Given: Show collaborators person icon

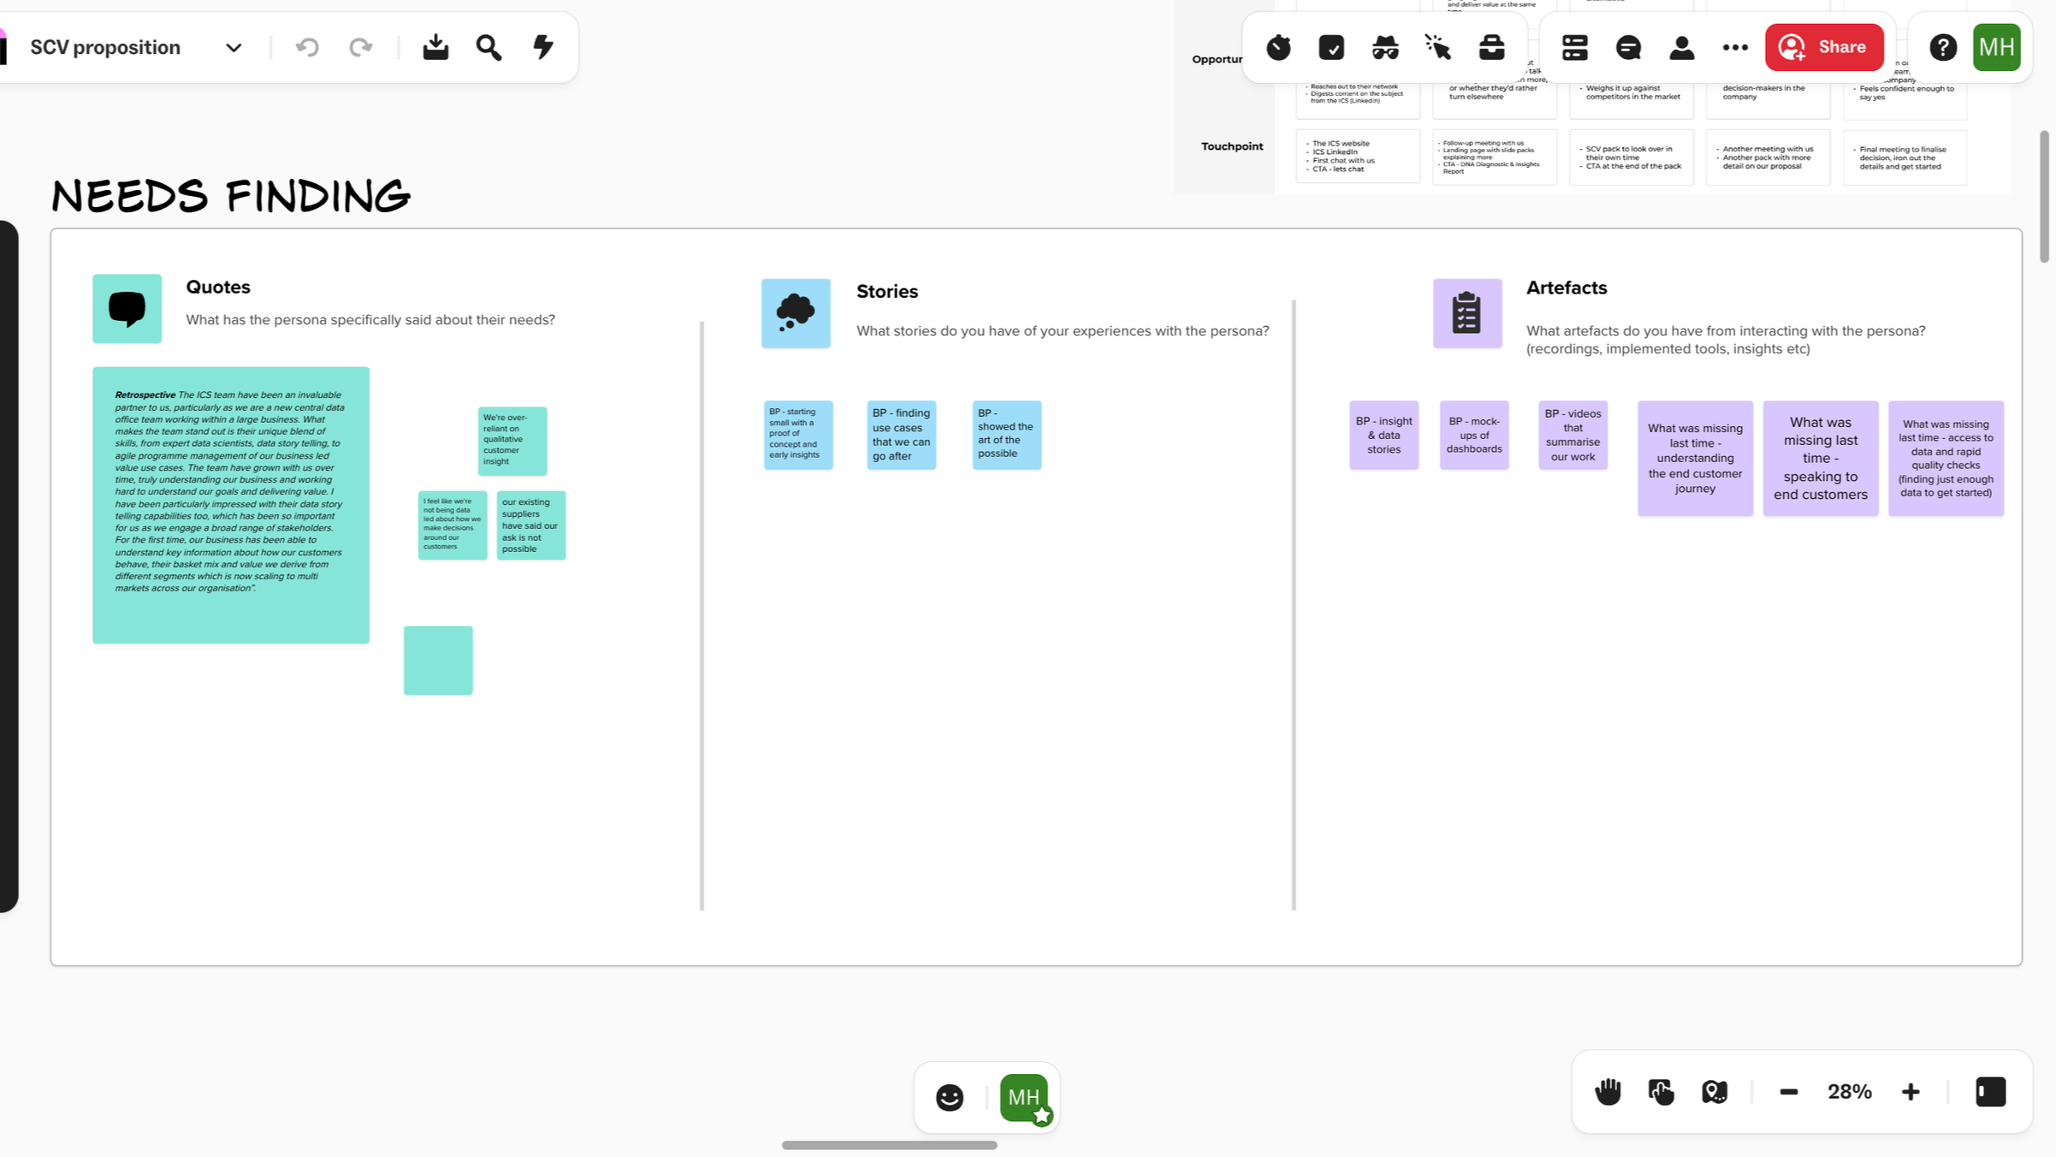Looking at the screenshot, I should (1681, 47).
